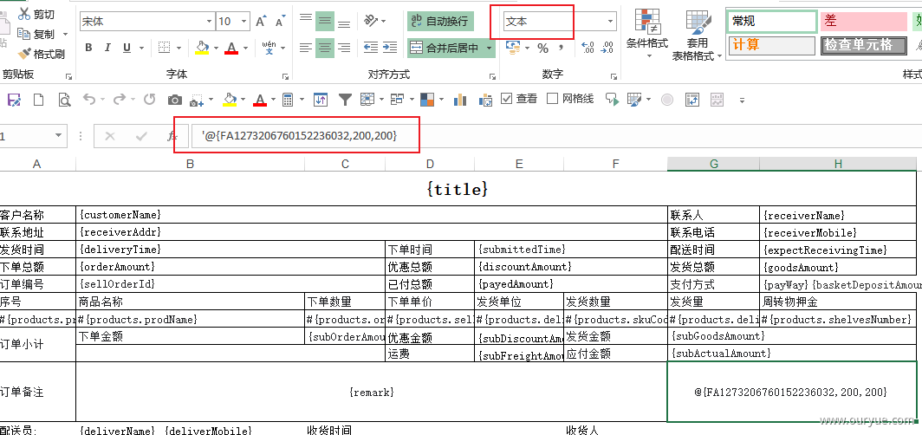The height and width of the screenshot is (435, 922).
Task: Select the 差 cell style
Action: tap(864, 22)
